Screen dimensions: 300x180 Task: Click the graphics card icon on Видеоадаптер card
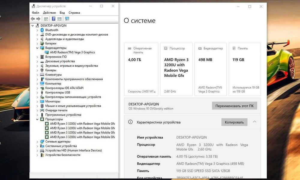(x=200, y=48)
